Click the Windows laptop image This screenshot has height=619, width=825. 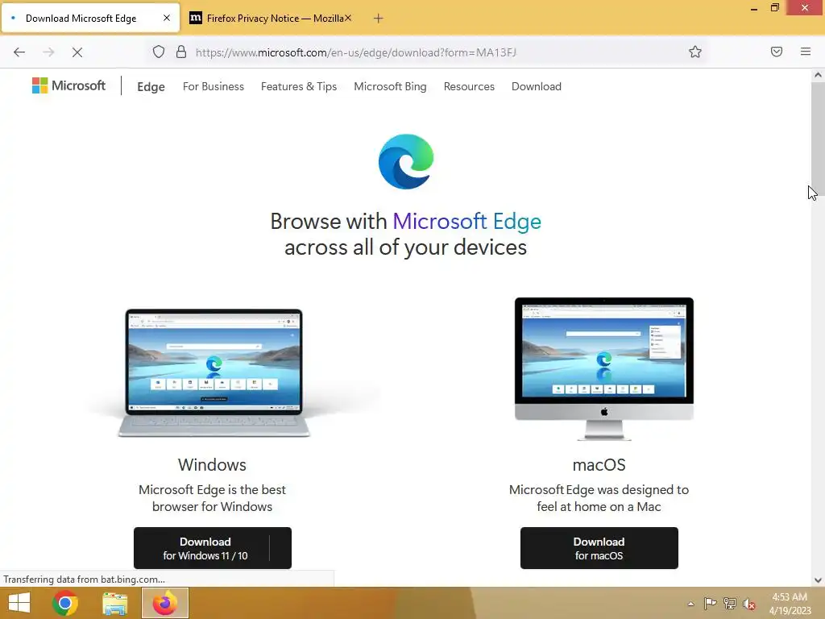[x=214, y=372]
